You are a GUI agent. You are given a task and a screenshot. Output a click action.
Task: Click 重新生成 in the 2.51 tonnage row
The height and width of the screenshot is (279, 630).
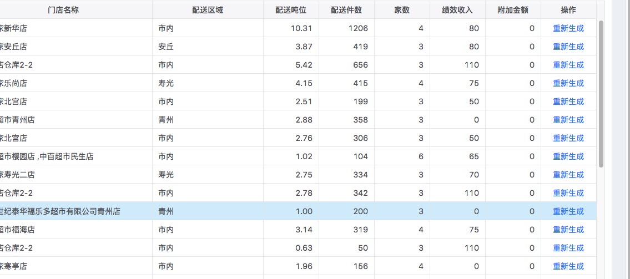tap(568, 102)
